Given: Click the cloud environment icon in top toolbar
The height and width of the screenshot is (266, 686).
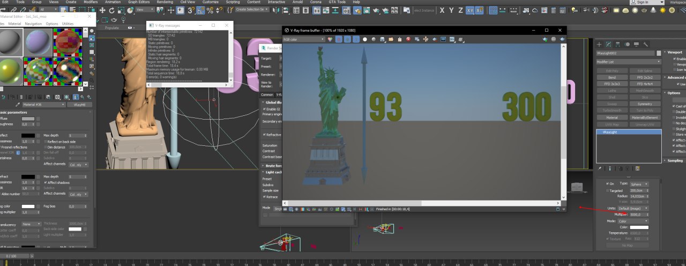Looking at the screenshot, I should pyautogui.click(x=535, y=10).
